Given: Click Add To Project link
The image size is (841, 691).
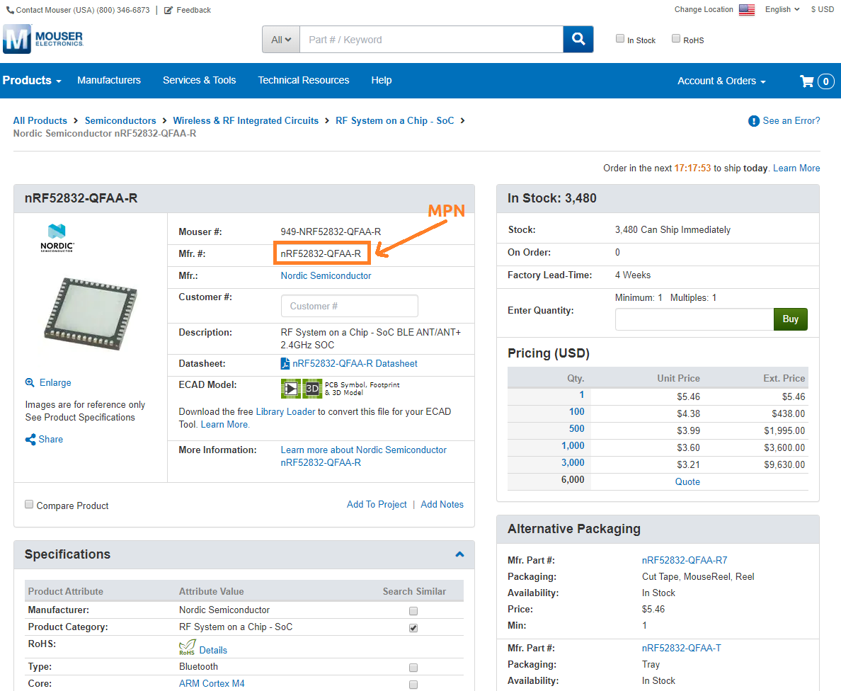Looking at the screenshot, I should (377, 505).
